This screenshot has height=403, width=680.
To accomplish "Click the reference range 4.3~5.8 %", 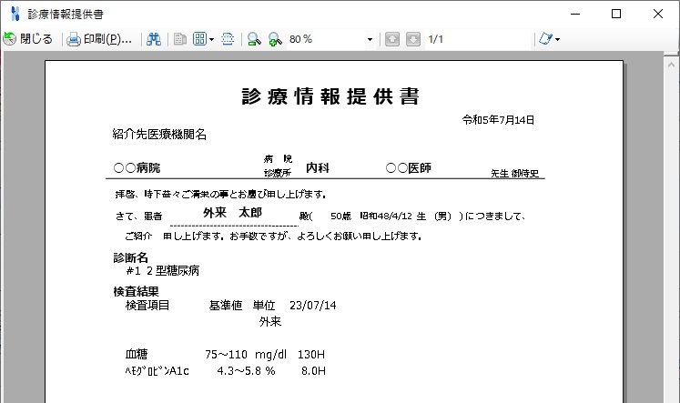I will pos(246,371).
